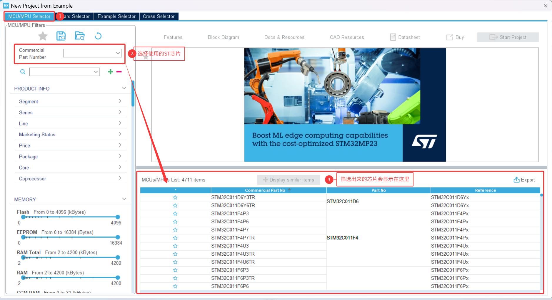The image size is (552, 300).
Task: Mark STM32C011F4U3TR as favorite
Action: pos(175,254)
